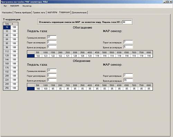This screenshot has width=173, height=137.
Task: Focus Обогащение pedal Время акселерации field
Action: 52,47
